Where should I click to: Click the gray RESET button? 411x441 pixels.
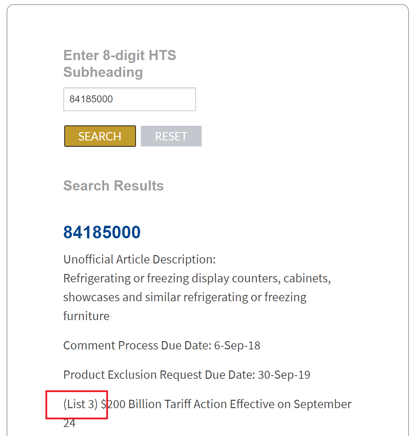click(171, 136)
